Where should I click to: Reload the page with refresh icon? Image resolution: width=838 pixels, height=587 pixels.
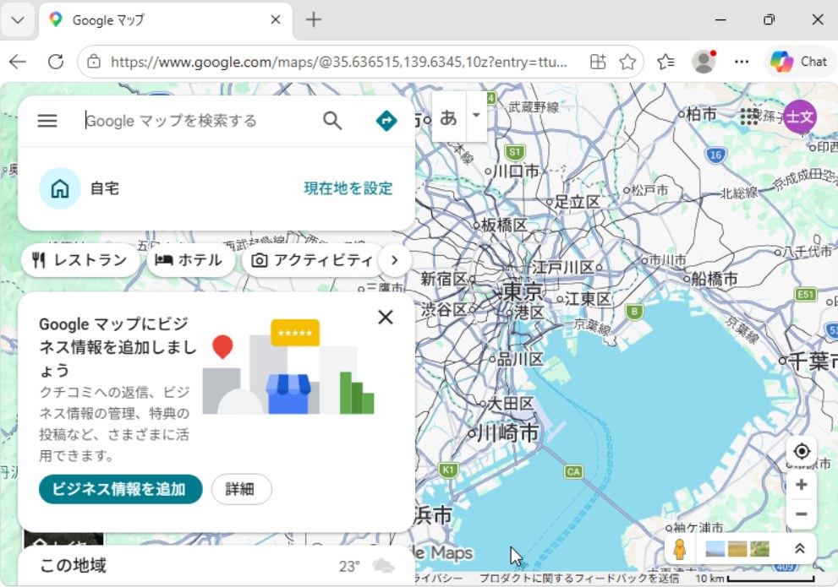click(x=56, y=62)
